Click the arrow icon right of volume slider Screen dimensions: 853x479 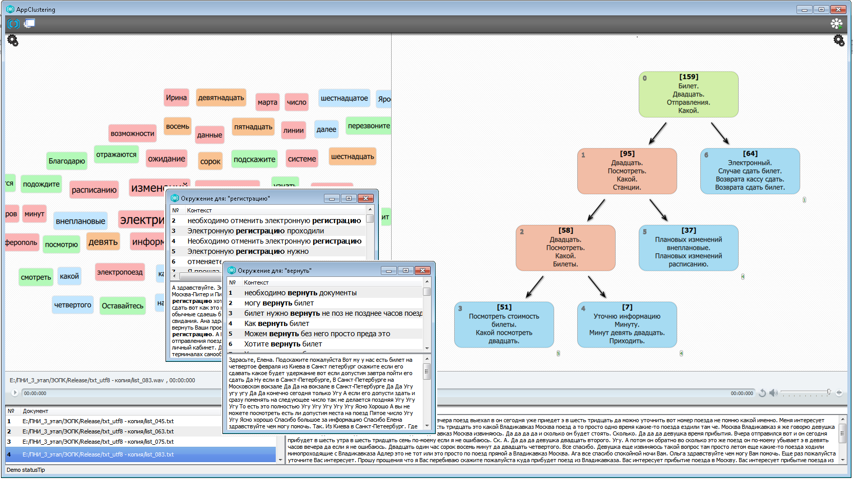coord(839,393)
